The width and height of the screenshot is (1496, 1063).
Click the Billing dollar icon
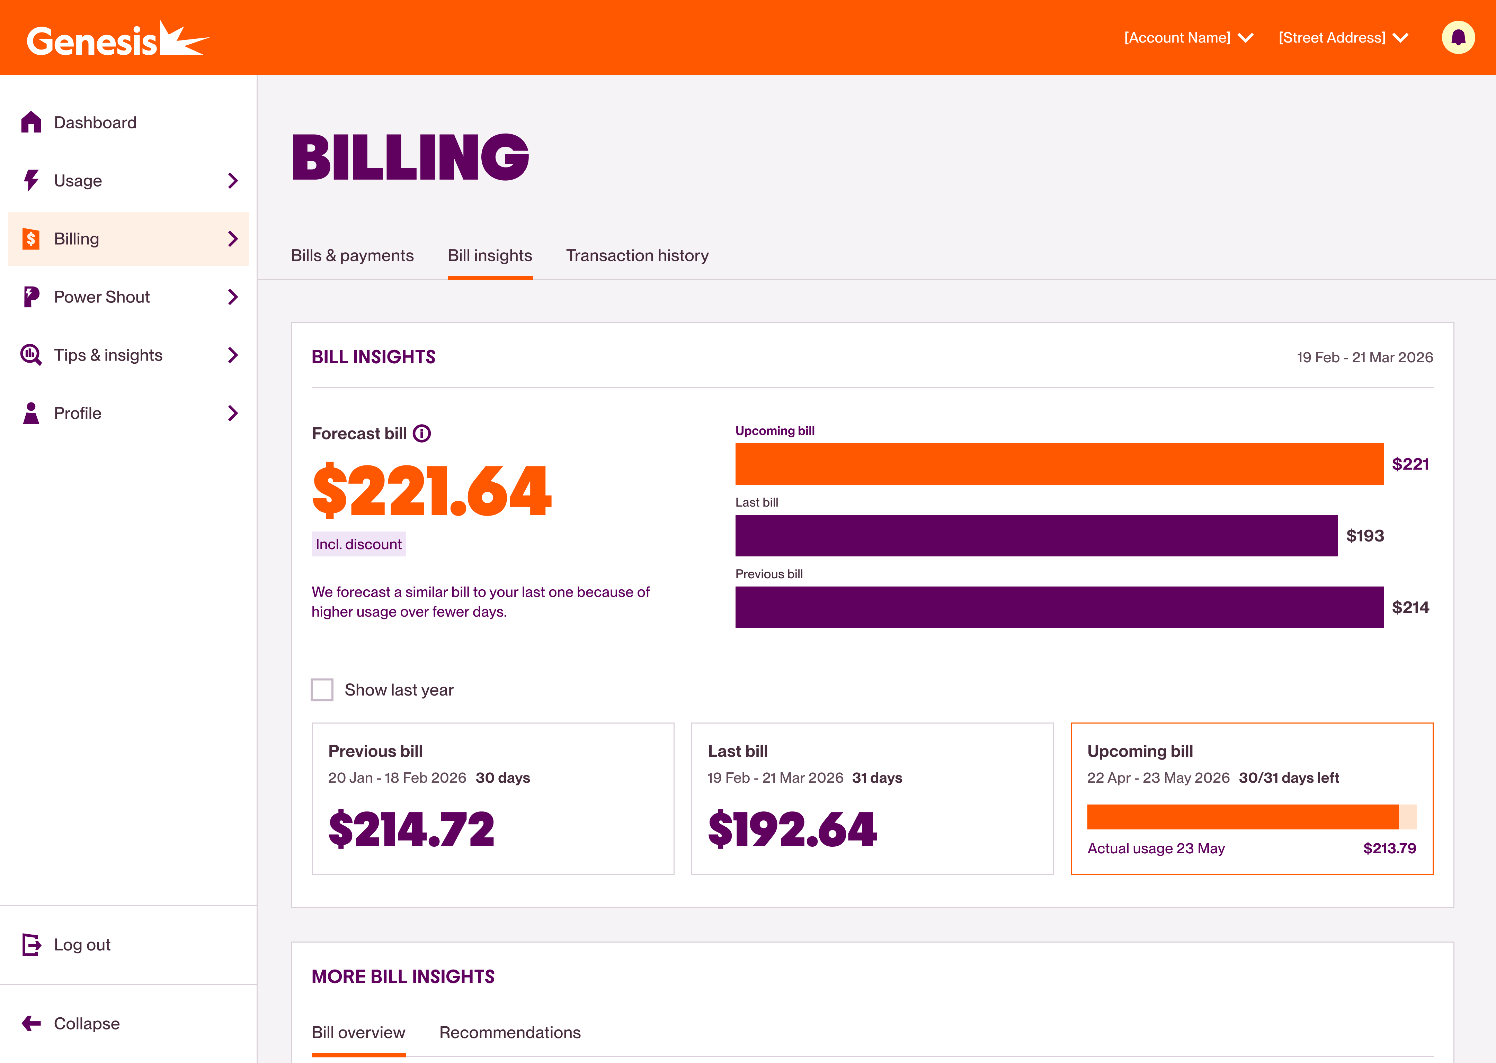pyautogui.click(x=31, y=238)
